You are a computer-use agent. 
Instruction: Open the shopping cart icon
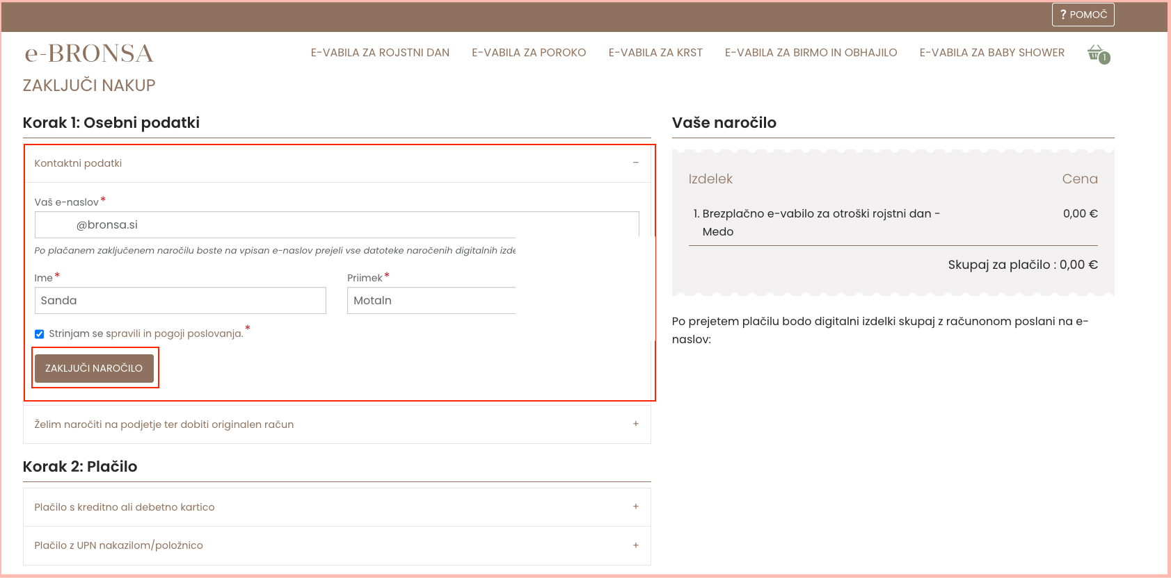pyautogui.click(x=1098, y=53)
